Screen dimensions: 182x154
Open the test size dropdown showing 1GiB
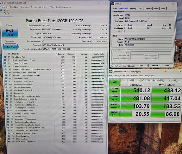[135, 80]
